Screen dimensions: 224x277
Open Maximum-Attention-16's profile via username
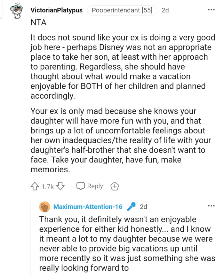pyautogui.click(x=88, y=207)
